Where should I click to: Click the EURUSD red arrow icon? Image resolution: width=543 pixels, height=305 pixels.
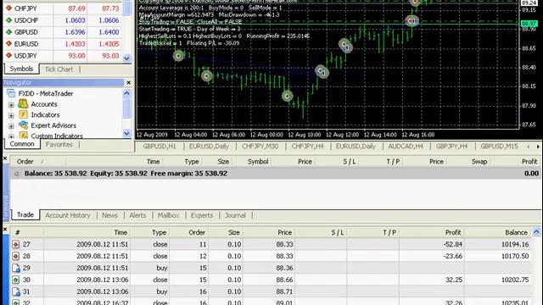pos(8,44)
